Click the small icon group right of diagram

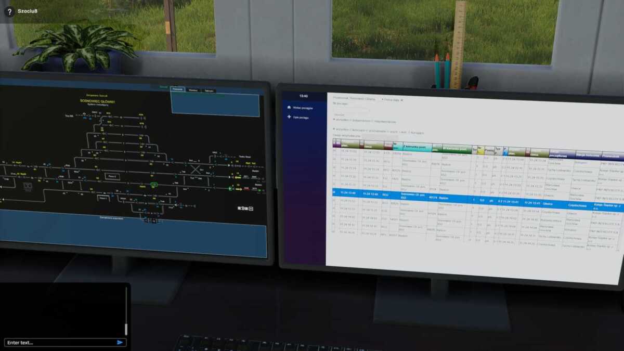(244, 208)
